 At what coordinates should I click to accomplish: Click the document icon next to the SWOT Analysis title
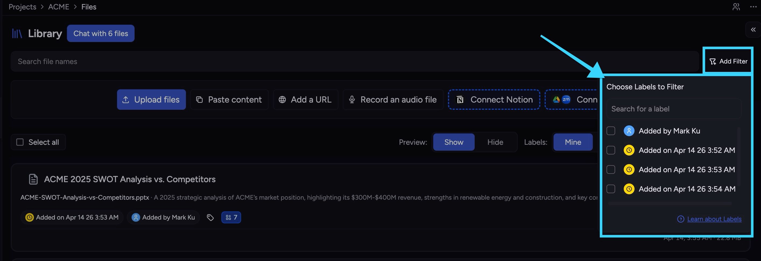(x=33, y=179)
